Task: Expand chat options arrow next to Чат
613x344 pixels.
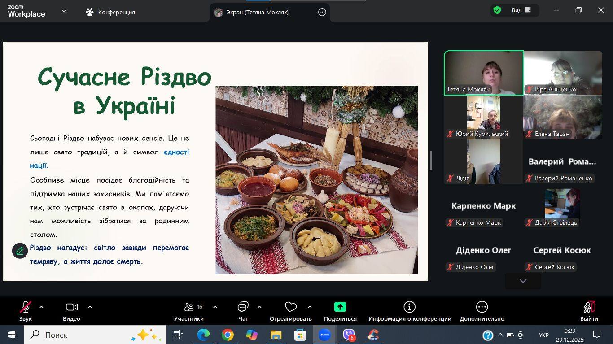Action: point(259,307)
